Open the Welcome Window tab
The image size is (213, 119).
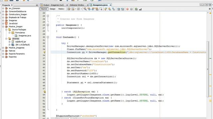77,5
